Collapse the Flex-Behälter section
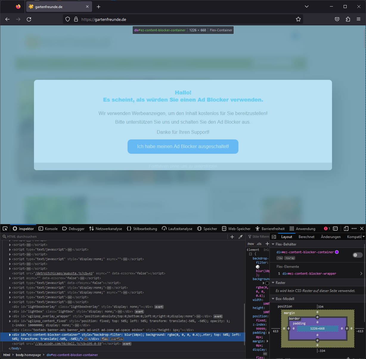 pyautogui.click(x=273, y=244)
